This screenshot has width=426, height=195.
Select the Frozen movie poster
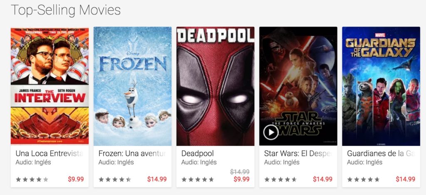132,86
